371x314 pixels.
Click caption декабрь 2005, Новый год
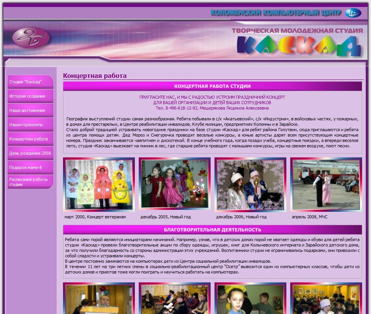coord(166,217)
